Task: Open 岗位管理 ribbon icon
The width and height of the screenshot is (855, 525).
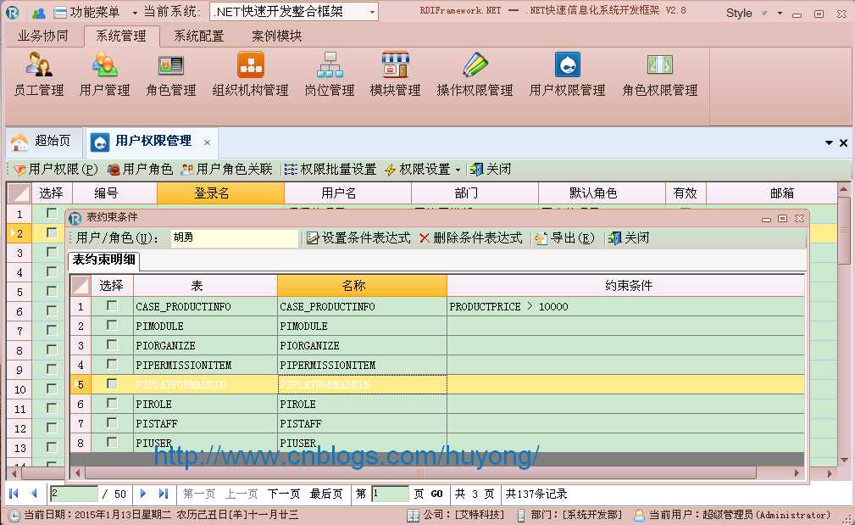Action: [330, 75]
